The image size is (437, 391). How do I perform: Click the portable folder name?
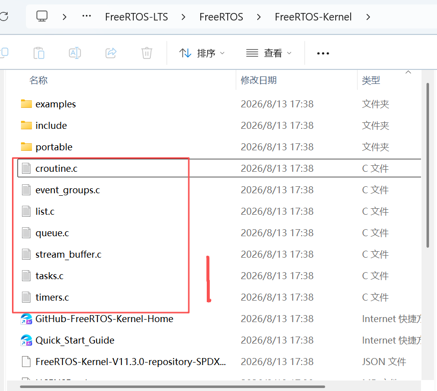[x=54, y=147]
